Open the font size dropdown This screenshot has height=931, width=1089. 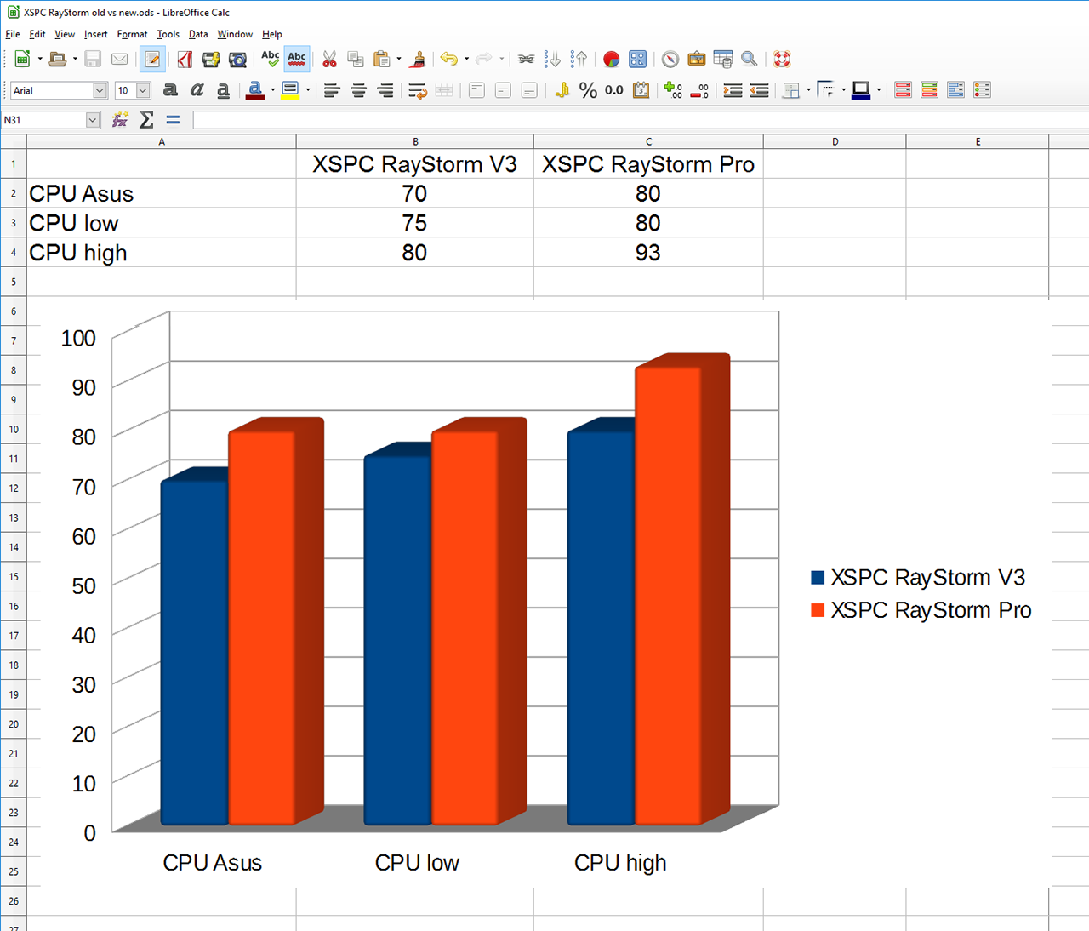pos(143,90)
